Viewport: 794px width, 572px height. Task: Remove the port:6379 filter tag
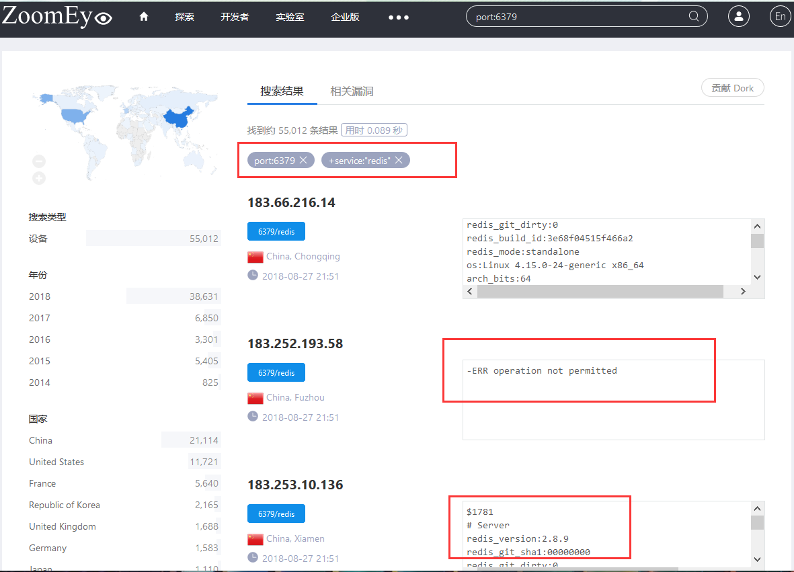(x=303, y=160)
